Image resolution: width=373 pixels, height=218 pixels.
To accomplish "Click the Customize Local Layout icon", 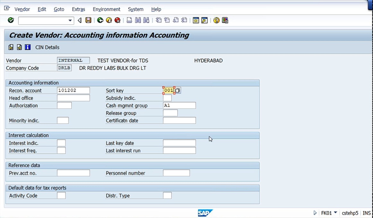I will coord(225,20).
